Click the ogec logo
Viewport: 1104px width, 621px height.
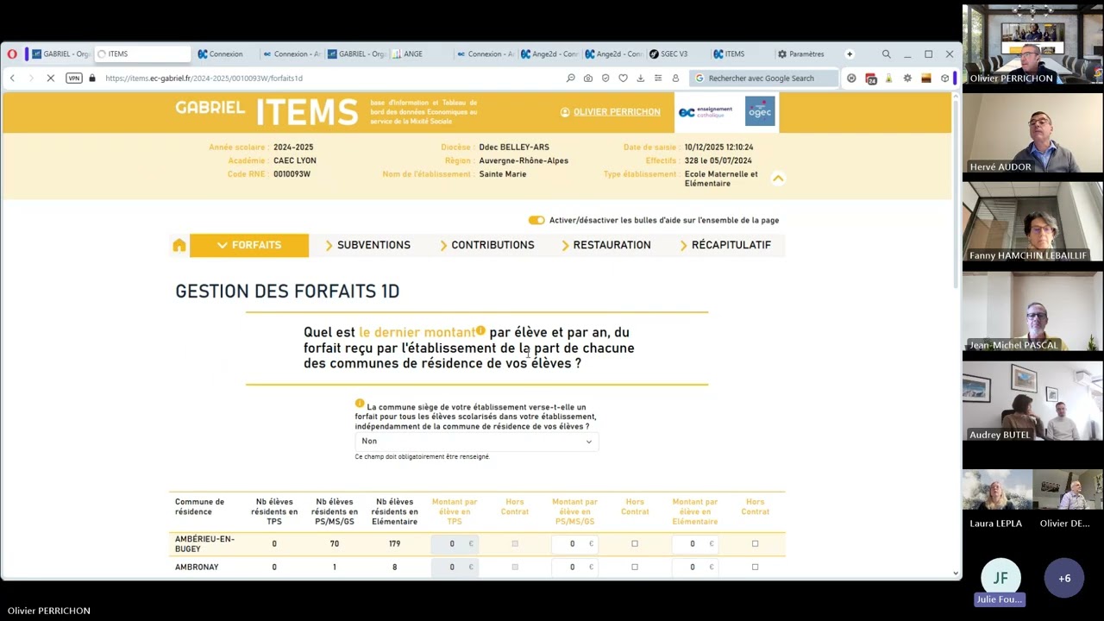pos(760,111)
